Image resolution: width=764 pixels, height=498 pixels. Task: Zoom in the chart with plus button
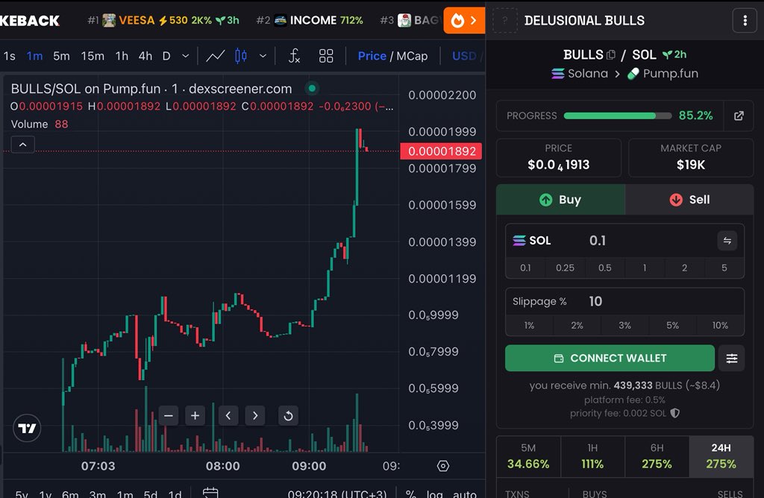pyautogui.click(x=195, y=416)
